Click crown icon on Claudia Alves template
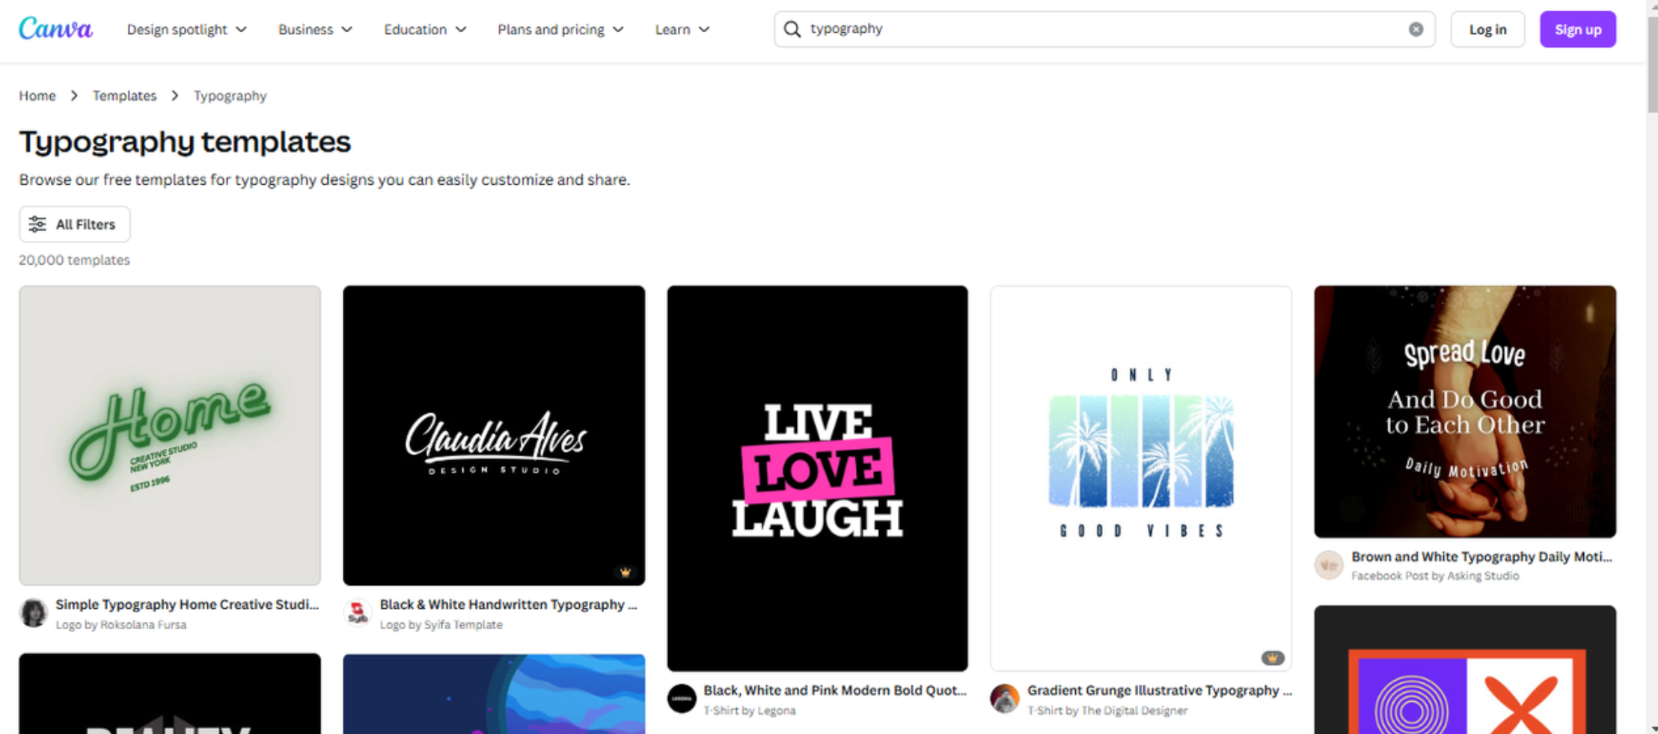1658x734 pixels. [625, 572]
